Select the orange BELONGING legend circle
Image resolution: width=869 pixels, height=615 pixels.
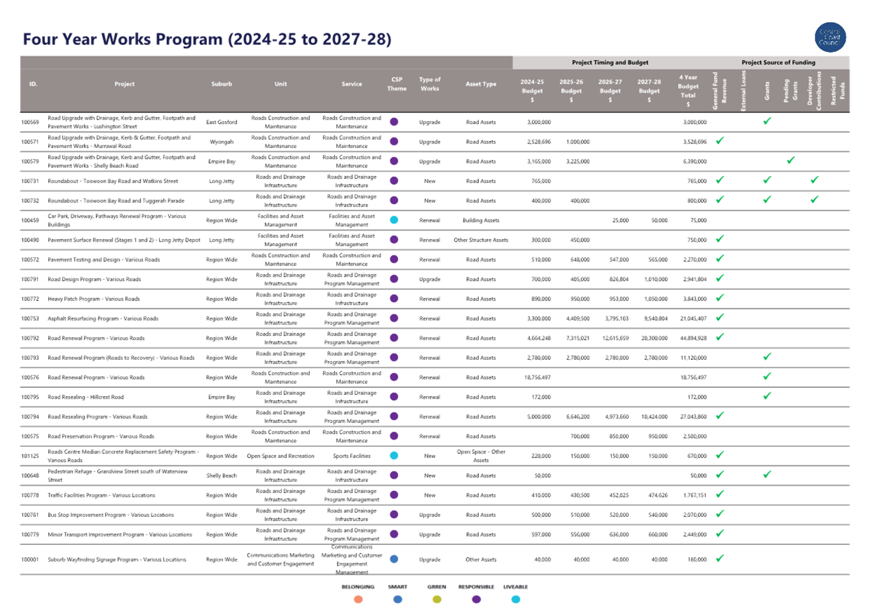(358, 599)
